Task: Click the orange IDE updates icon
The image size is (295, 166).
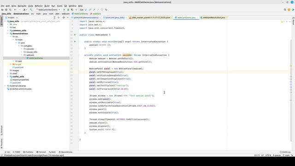Action: click(x=289, y=10)
